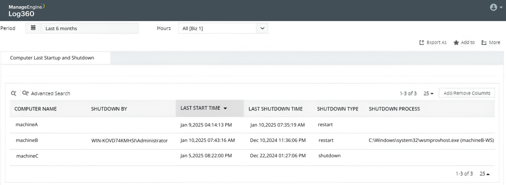Click the Last Shutdown Time column header

(276, 109)
